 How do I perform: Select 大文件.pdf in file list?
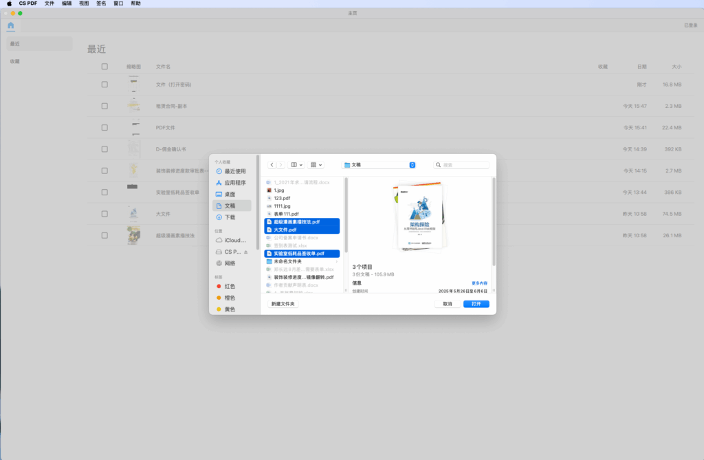point(302,230)
